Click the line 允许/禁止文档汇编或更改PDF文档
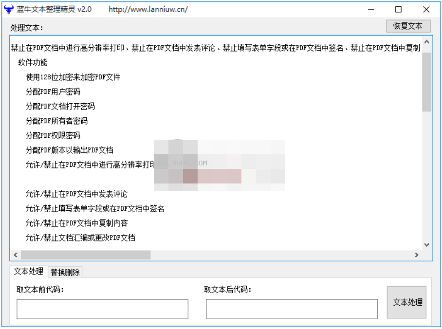This screenshot has width=442, height=329. [80, 238]
